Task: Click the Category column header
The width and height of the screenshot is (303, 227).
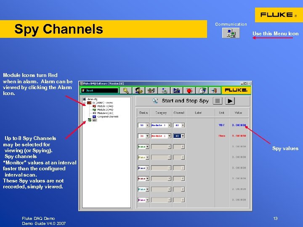Action: [161, 113]
